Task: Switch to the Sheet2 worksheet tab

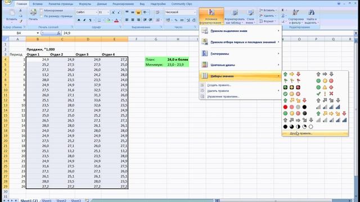Action: click(x=61, y=200)
